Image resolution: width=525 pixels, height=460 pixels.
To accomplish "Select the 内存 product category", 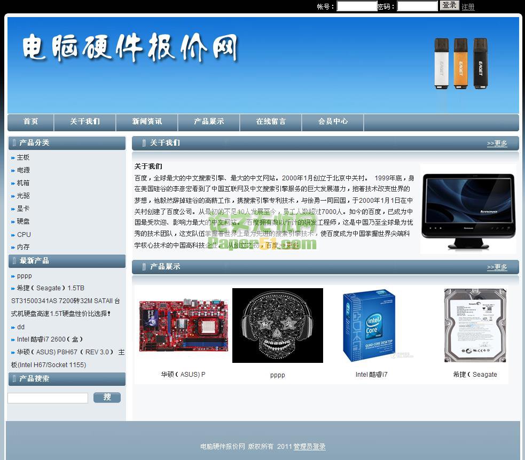I will 23,247.
